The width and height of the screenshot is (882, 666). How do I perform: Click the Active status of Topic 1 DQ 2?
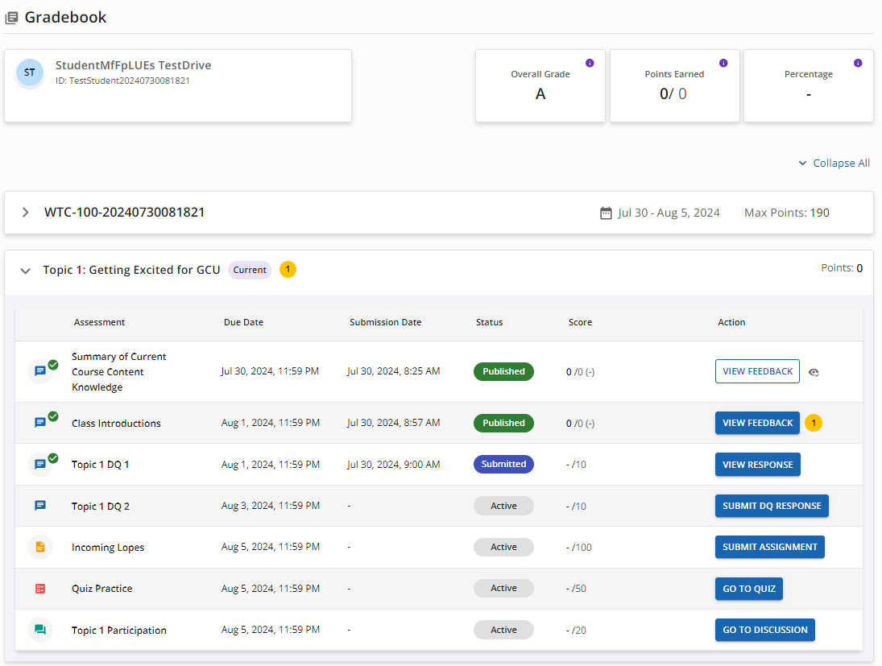503,506
